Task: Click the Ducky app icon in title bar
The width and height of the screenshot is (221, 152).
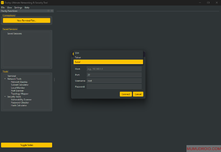Action: [x=2, y=2]
